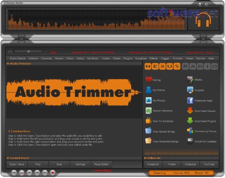Click the Audio Trimmer waveform display
The width and height of the screenshot is (225, 178).
tap(74, 92)
